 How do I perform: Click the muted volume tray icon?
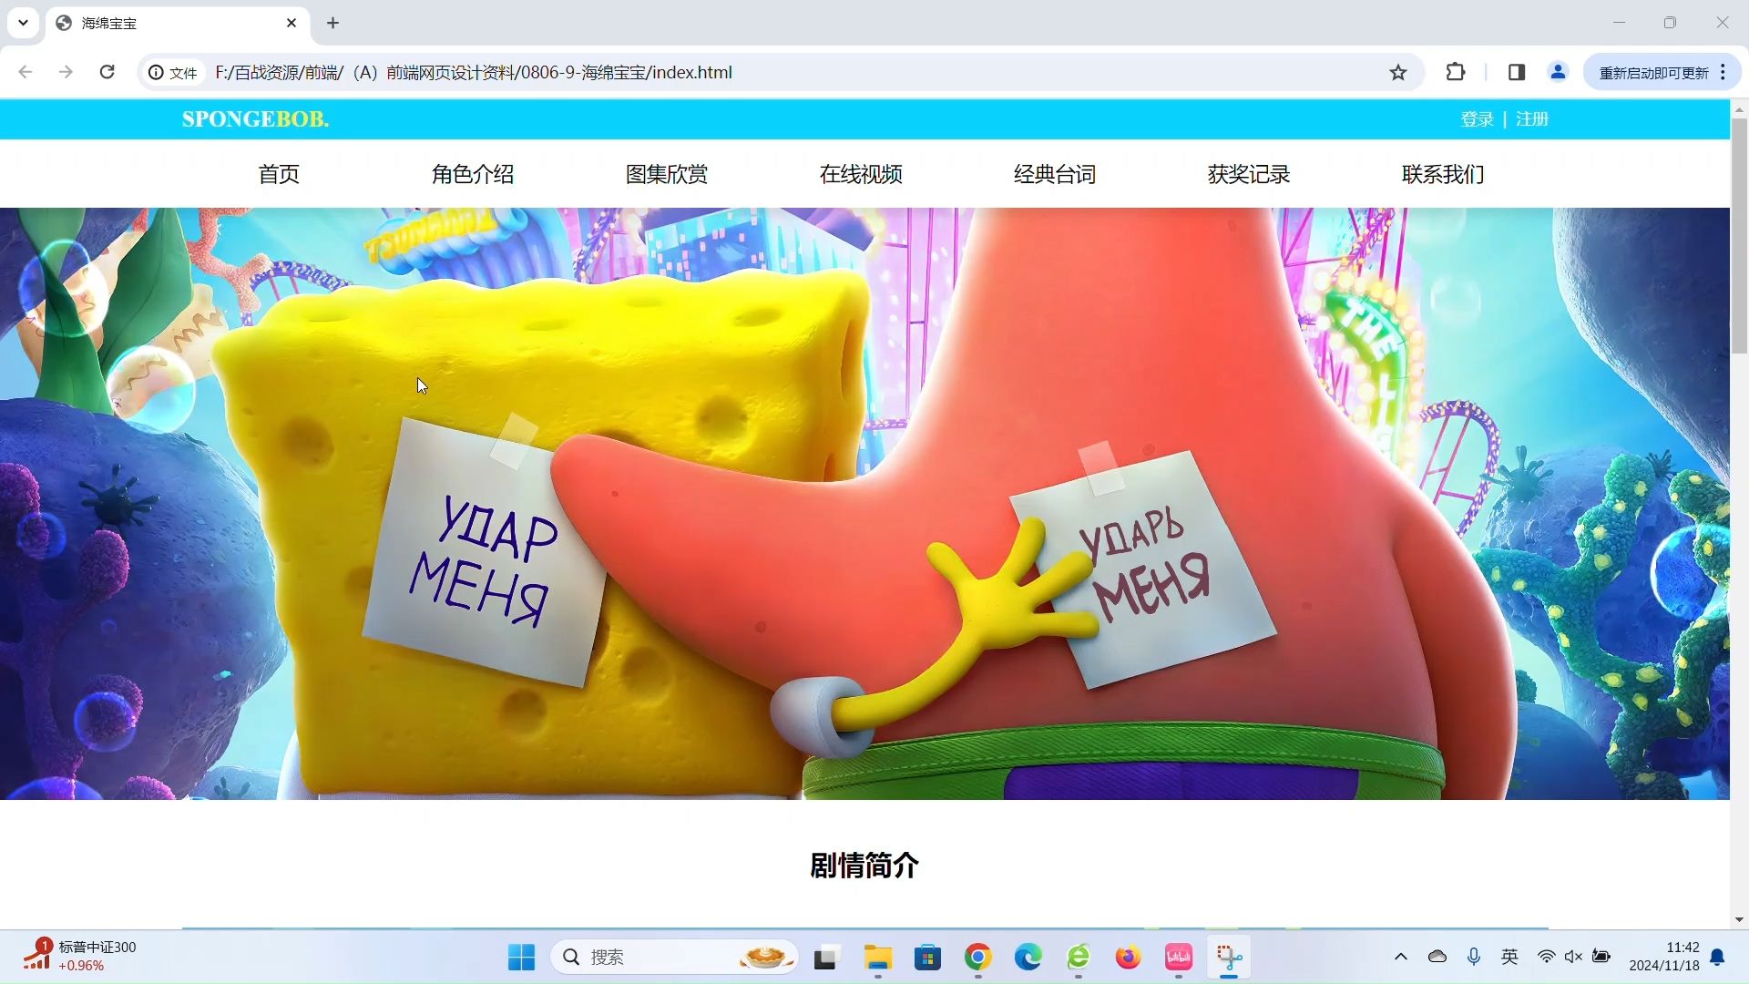(1573, 957)
